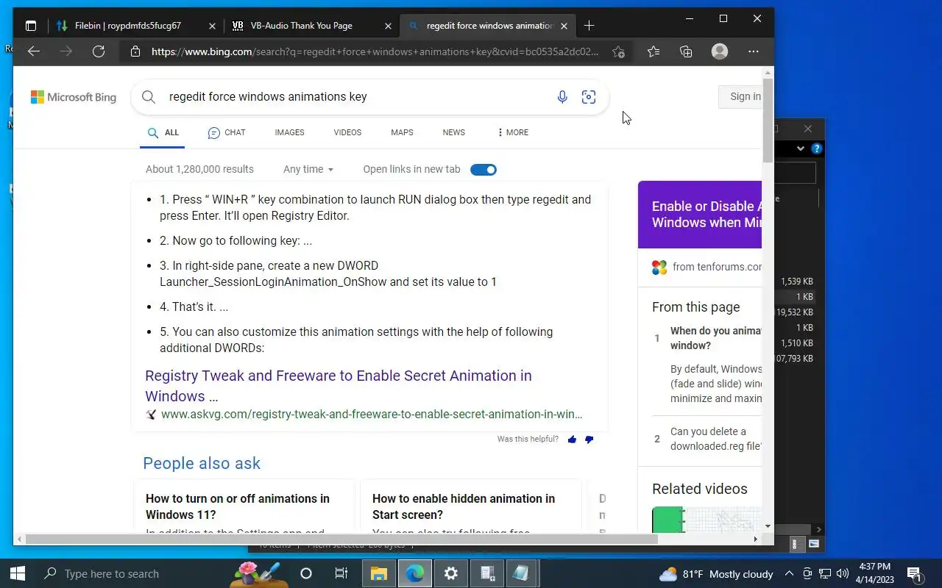Click the Bing search query input field
Image resolution: width=942 pixels, height=588 pixels.
pyautogui.click(x=357, y=97)
